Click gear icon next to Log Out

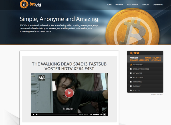tap(131, 90)
